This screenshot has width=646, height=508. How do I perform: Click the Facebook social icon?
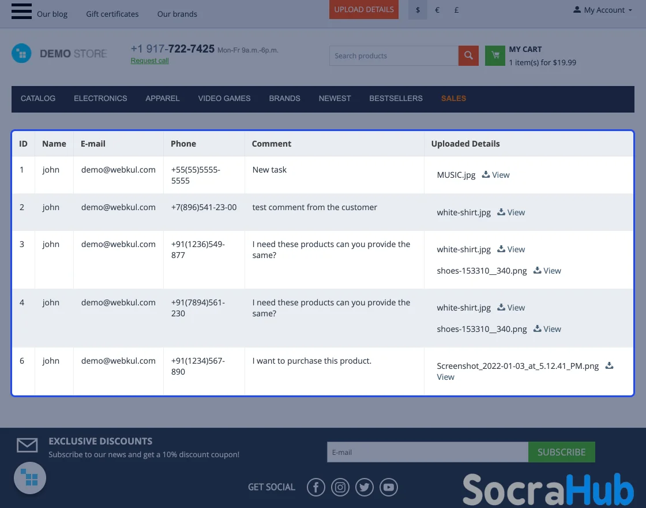tap(316, 487)
